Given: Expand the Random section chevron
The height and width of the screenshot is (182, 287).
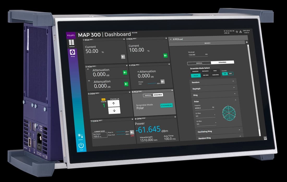Looking at the screenshot, I should 233,81.
